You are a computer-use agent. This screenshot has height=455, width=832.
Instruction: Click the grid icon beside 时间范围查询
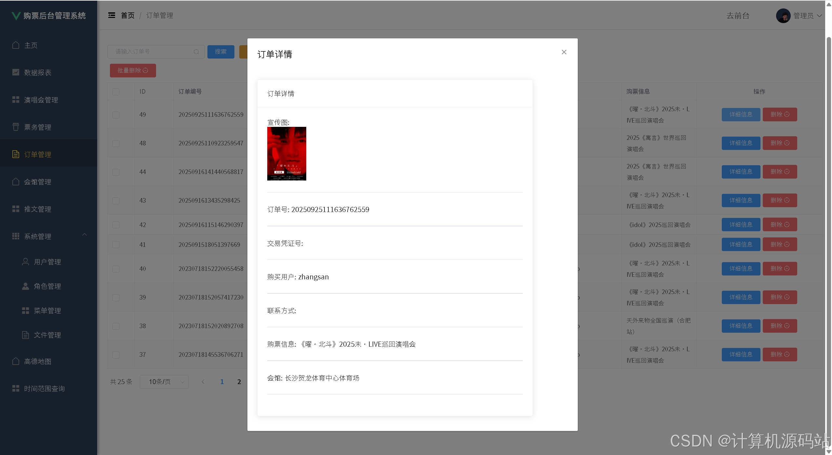pyautogui.click(x=16, y=388)
